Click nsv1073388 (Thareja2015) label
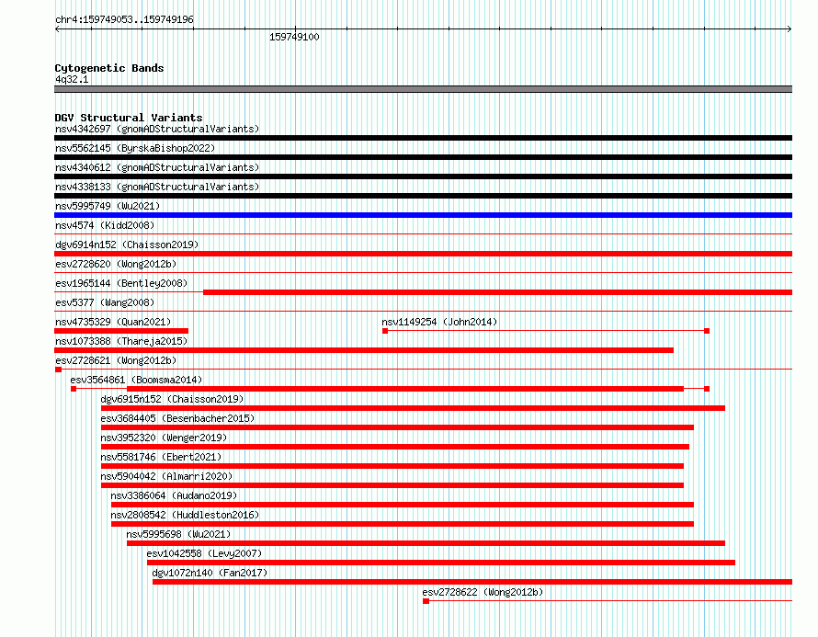Viewport: 818px width, 637px height. [x=121, y=341]
